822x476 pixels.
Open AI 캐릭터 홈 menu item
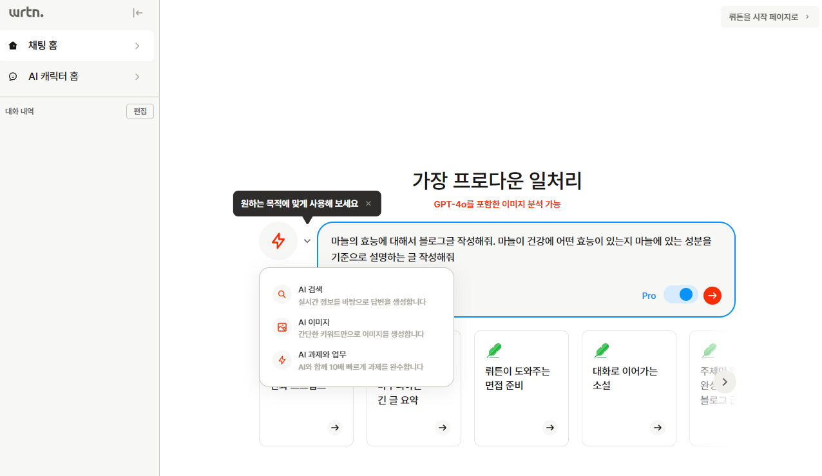(77, 77)
